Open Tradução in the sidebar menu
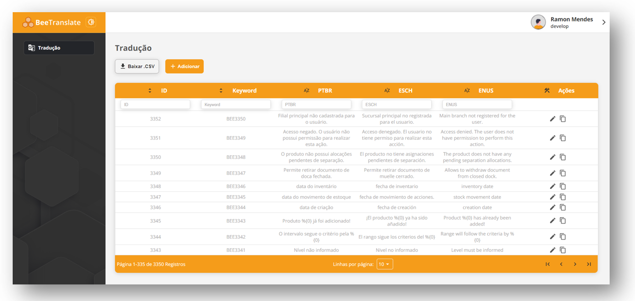 click(x=59, y=48)
